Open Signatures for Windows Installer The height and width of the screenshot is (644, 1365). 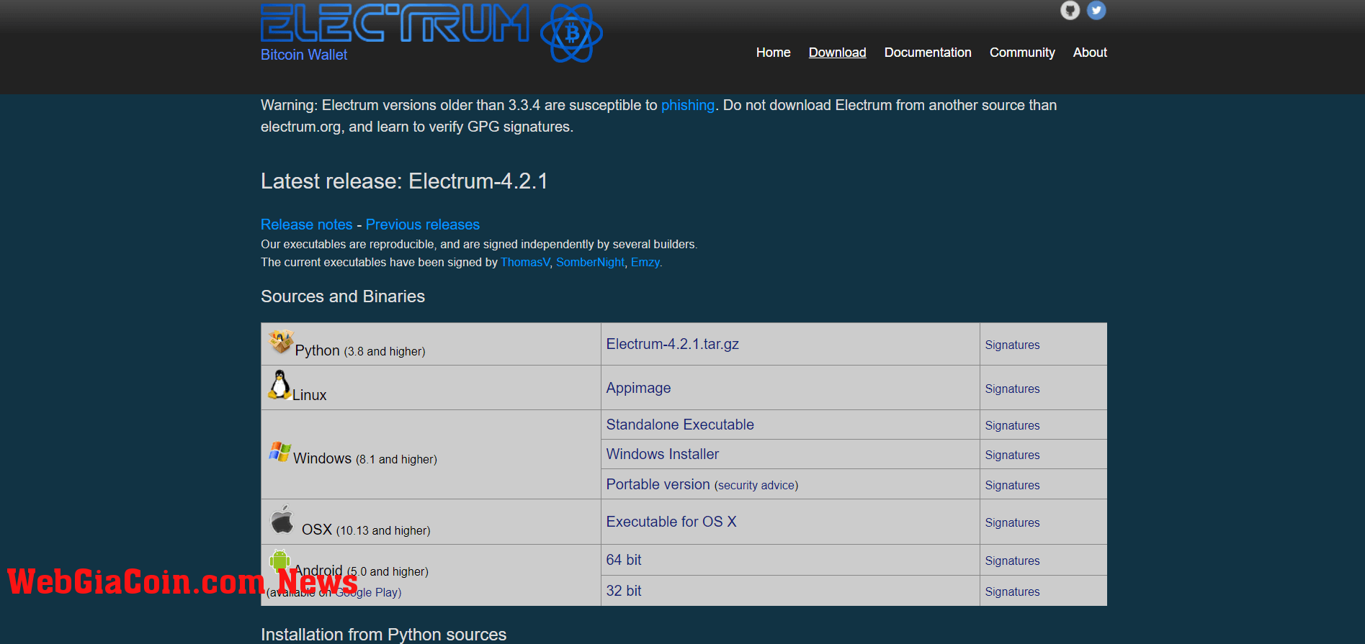point(1012,455)
